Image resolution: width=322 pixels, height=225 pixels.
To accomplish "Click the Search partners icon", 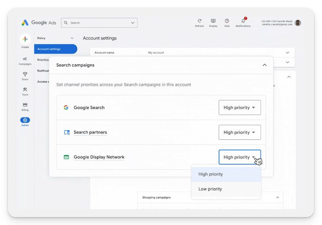I will (67, 132).
